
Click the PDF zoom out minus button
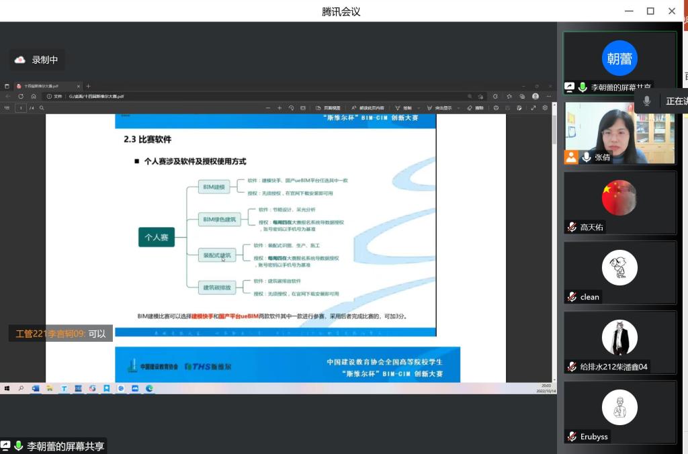(x=268, y=107)
